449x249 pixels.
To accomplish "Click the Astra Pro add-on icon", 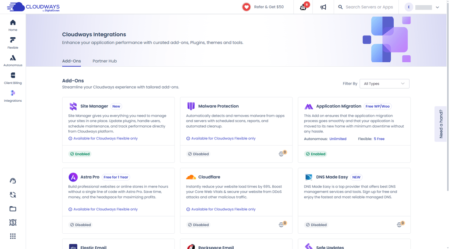I will (x=73, y=177).
